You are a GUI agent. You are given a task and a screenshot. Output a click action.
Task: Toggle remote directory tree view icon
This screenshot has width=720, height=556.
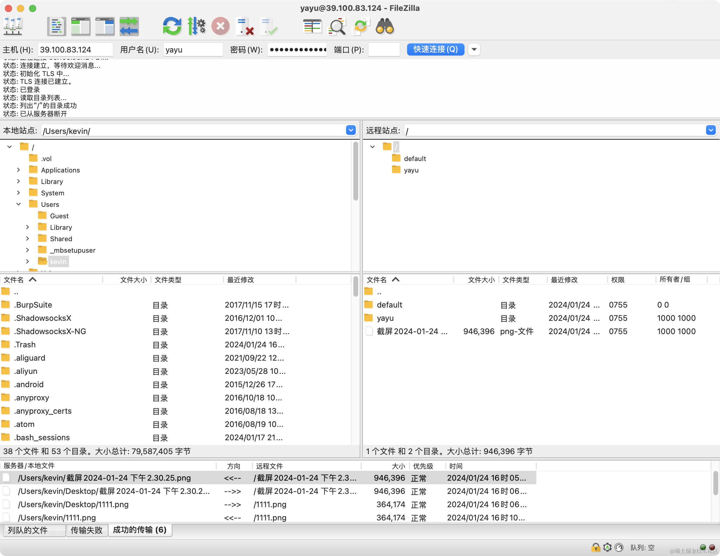tap(105, 26)
